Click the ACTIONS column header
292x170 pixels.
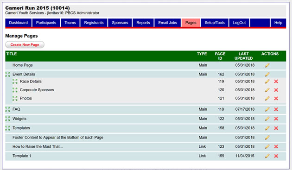[x=270, y=54]
